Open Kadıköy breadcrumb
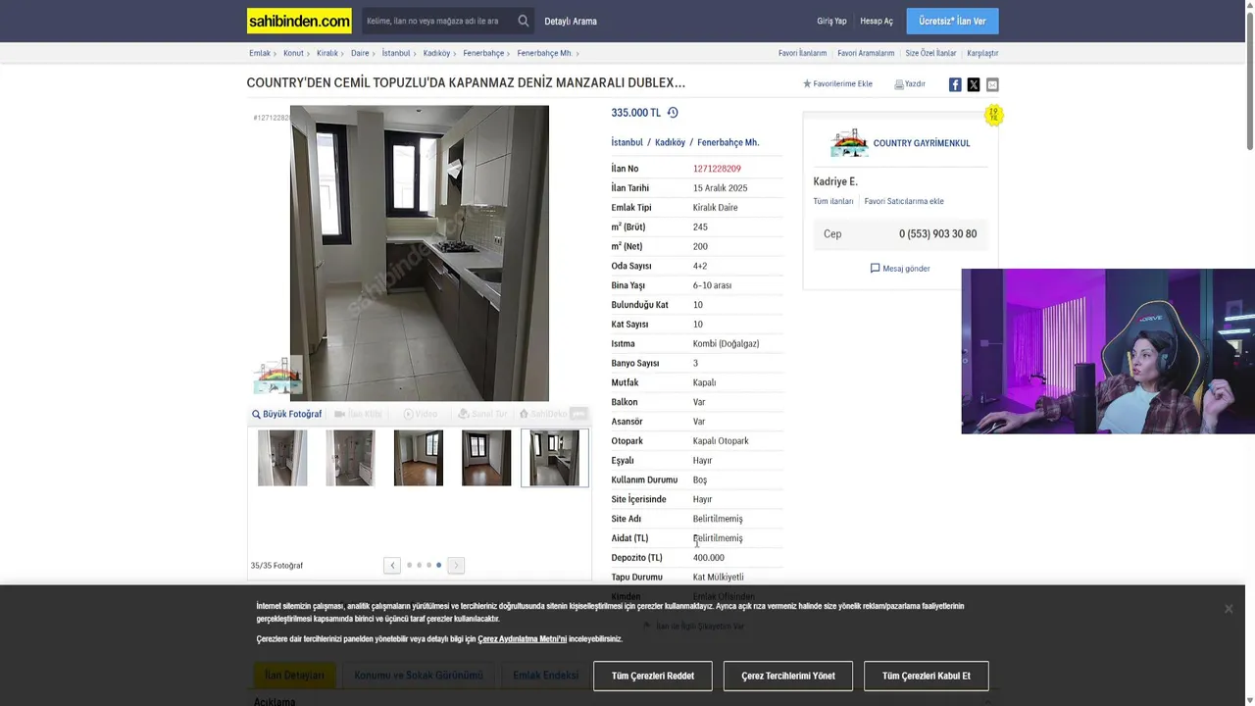The height and width of the screenshot is (706, 1255). click(x=436, y=53)
